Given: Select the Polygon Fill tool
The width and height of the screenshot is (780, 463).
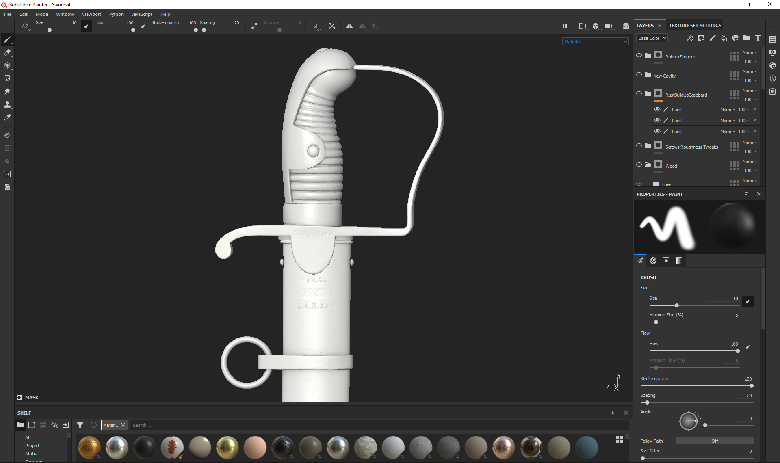Looking at the screenshot, I should (x=7, y=78).
